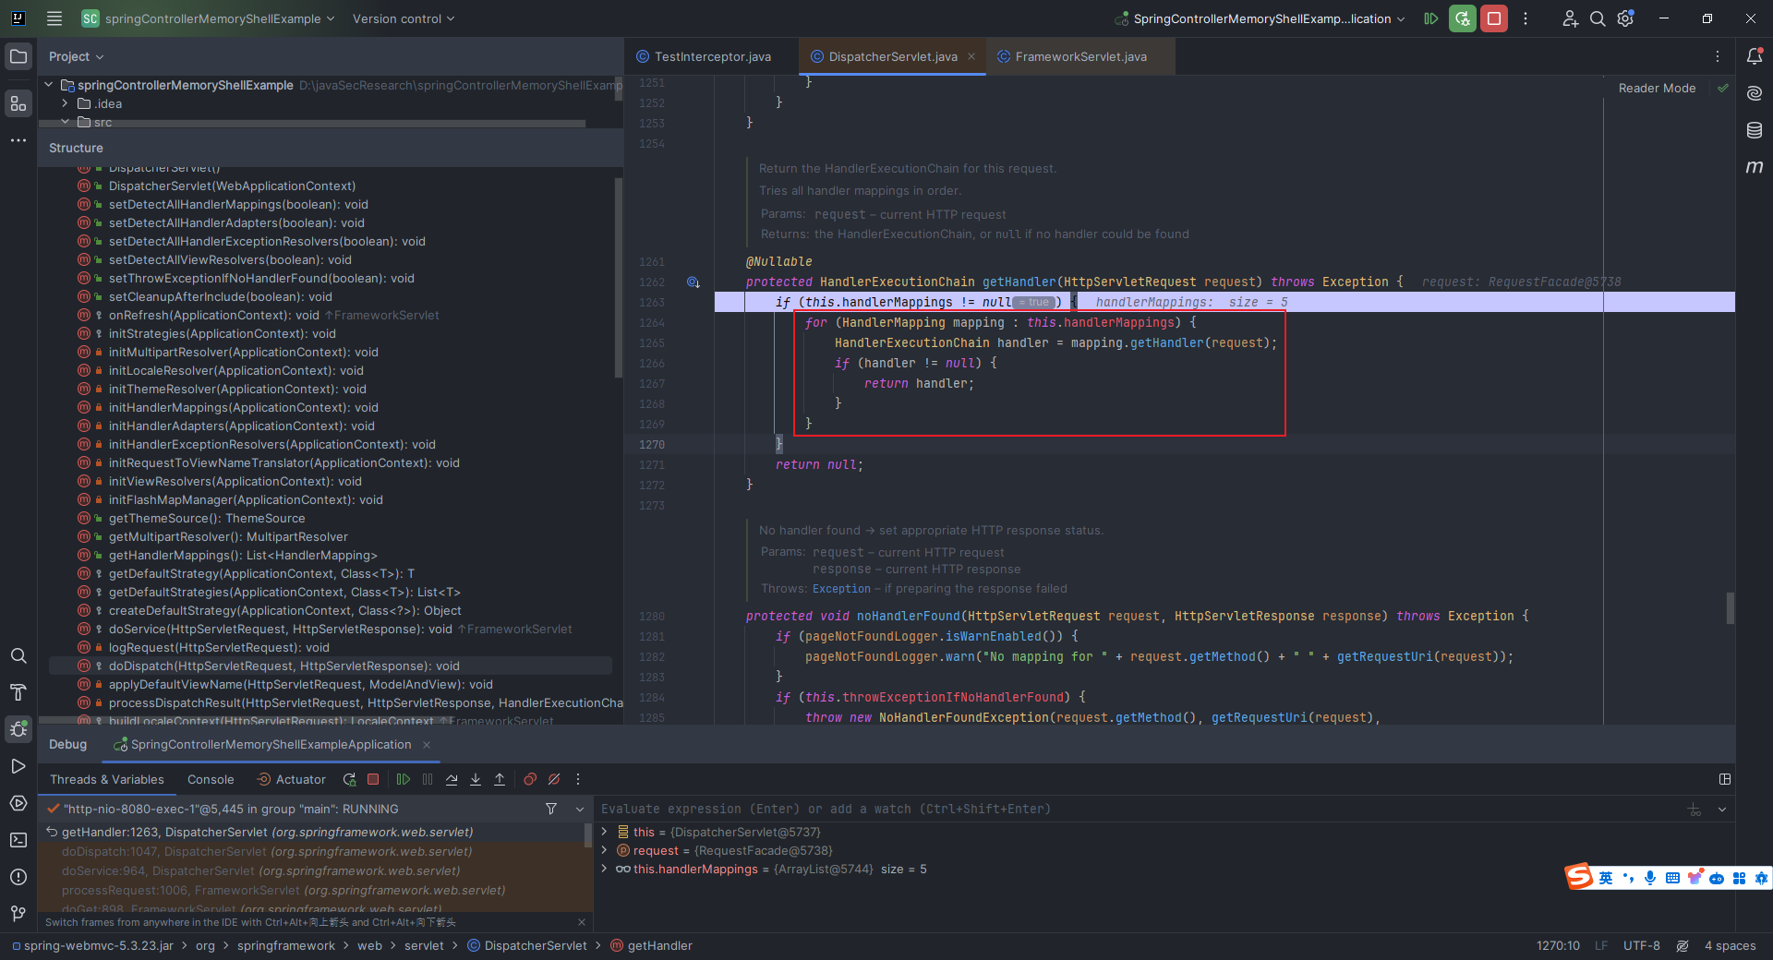Select Threads & Variables tab
This screenshot has width=1773, height=960.
point(107,779)
